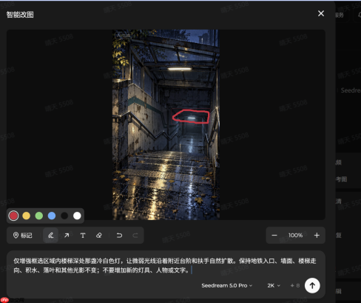Redo the annotation

[x=135, y=236]
